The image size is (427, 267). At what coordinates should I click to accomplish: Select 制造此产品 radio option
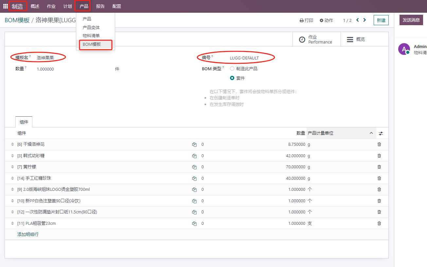pyautogui.click(x=232, y=69)
